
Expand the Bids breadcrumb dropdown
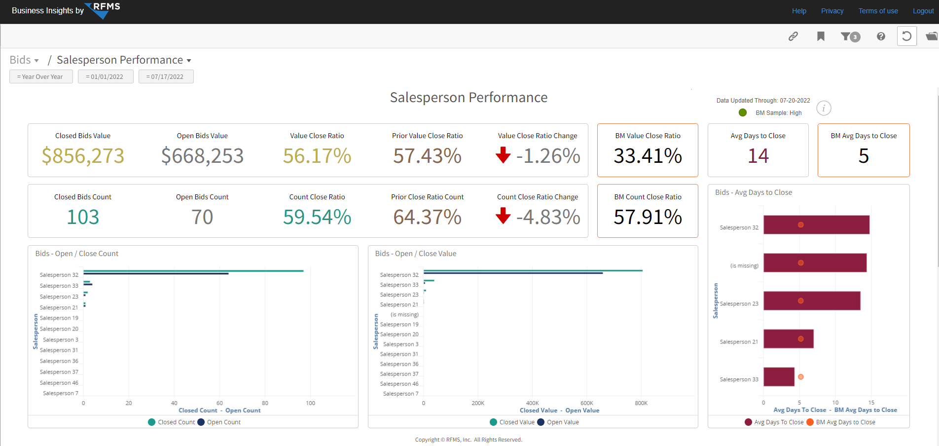point(24,60)
